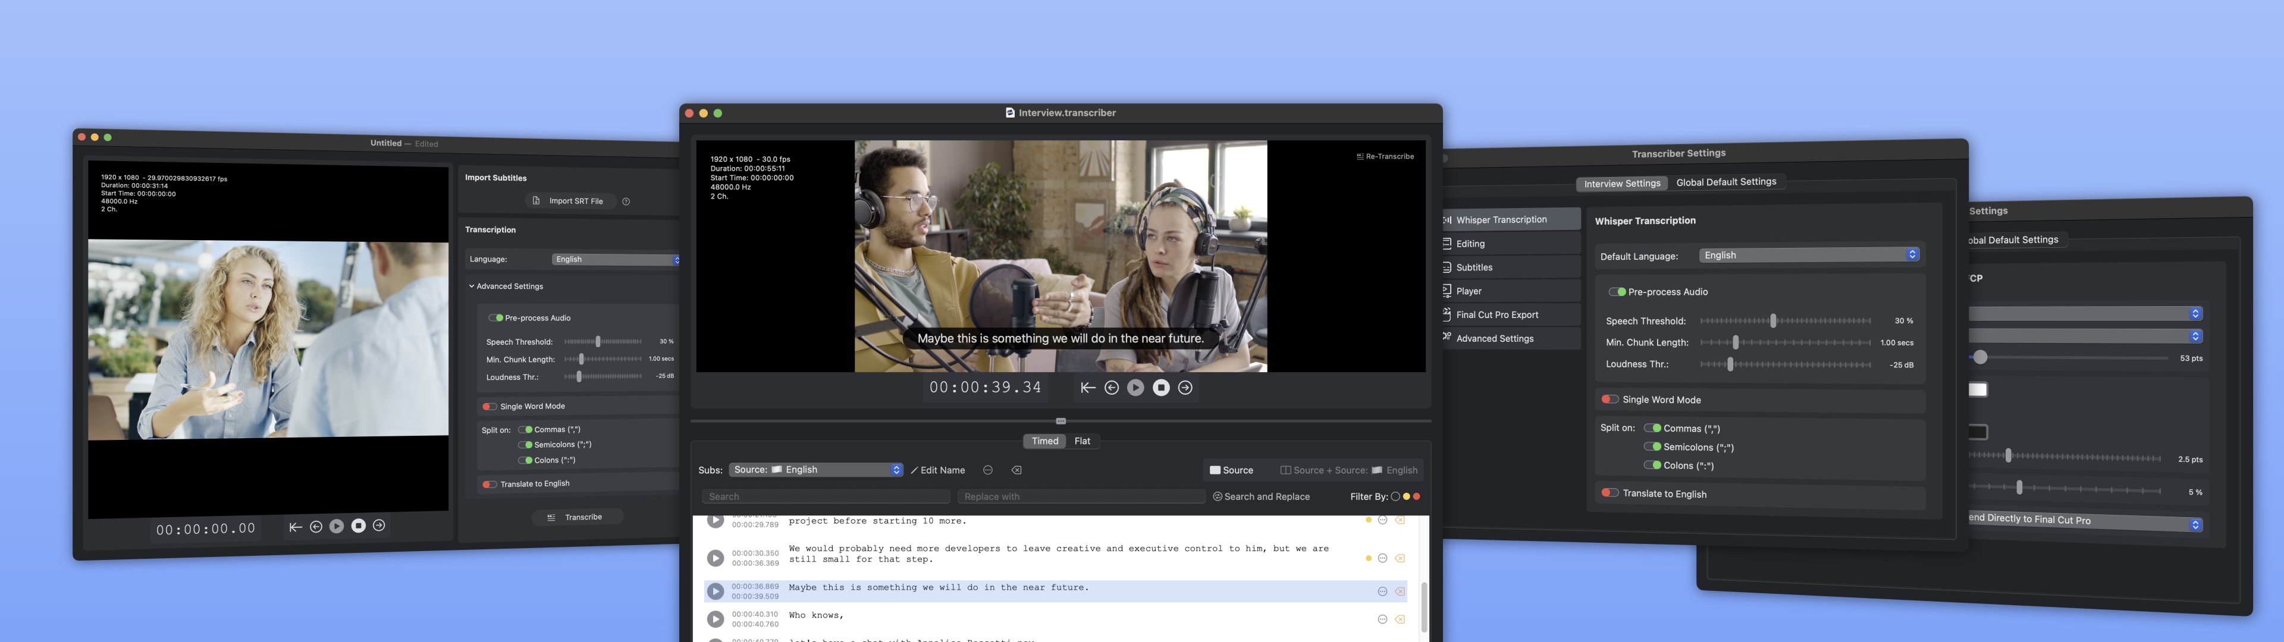Delete the 'Maybe this is something' subtitle
This screenshot has width=2284, height=642.
pos(1400,591)
